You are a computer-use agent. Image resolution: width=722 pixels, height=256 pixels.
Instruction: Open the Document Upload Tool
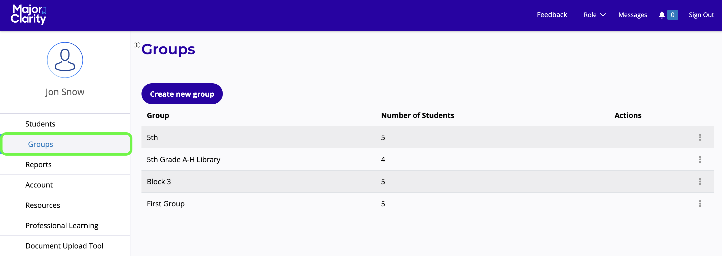click(64, 246)
